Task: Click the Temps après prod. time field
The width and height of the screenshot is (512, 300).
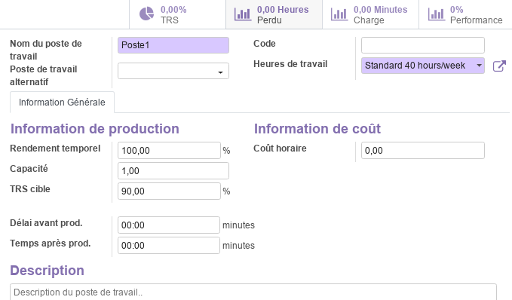Action: (x=169, y=245)
